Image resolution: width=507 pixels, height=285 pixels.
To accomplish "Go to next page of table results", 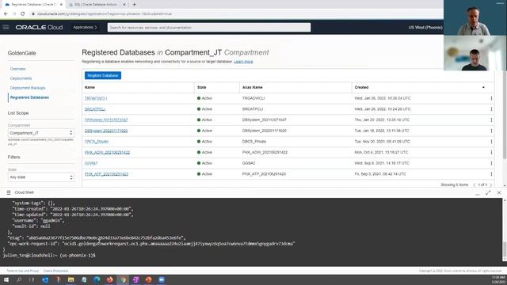I will coord(491,184).
